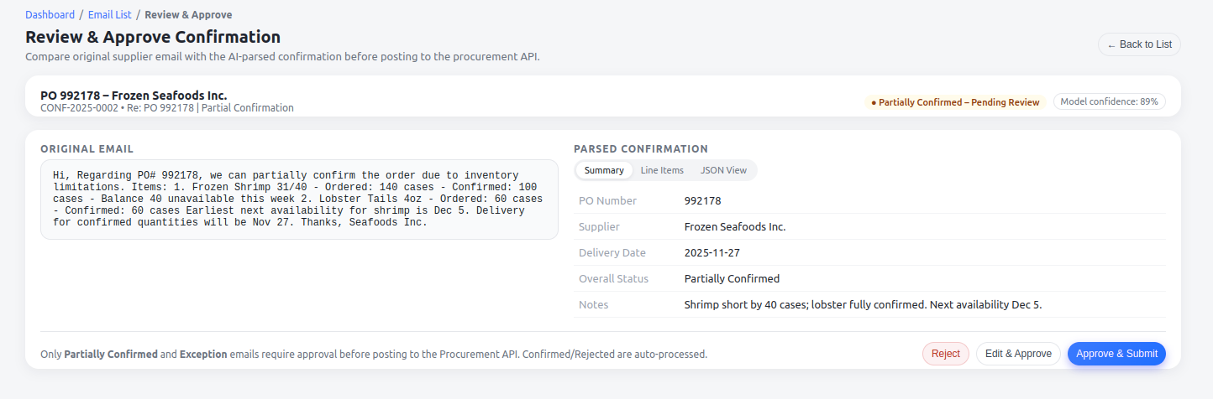Switch to JSON View tab
This screenshot has height=399, width=1213.
point(723,170)
